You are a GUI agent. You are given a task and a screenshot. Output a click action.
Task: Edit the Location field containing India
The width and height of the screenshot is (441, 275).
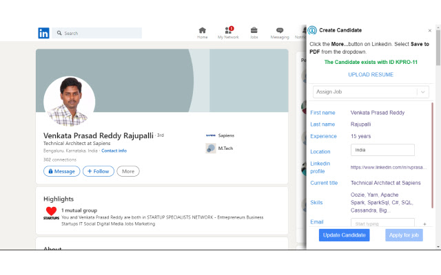pyautogui.click(x=382, y=150)
